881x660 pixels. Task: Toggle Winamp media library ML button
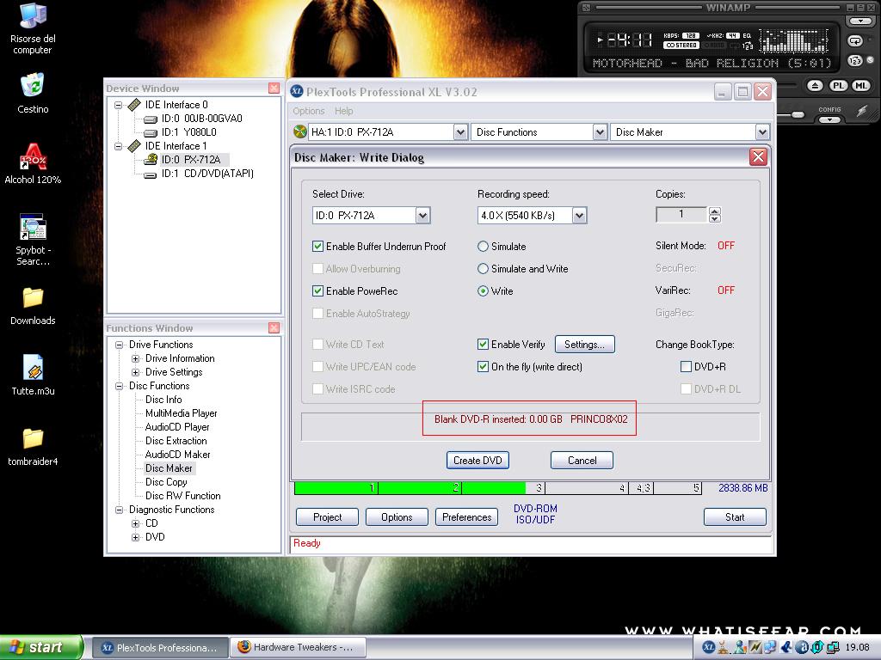point(860,86)
